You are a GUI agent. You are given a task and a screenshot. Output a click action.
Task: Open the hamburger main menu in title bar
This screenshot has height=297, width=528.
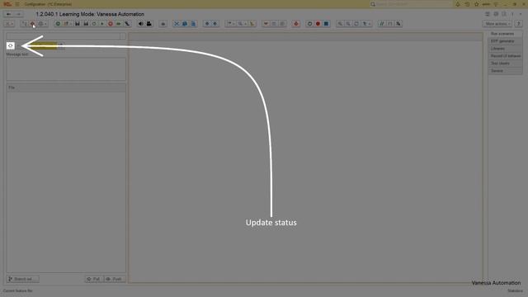(x=17, y=4)
